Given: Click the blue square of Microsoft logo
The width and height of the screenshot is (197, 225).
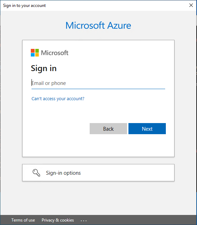Looking at the screenshot, I should coord(33,55).
